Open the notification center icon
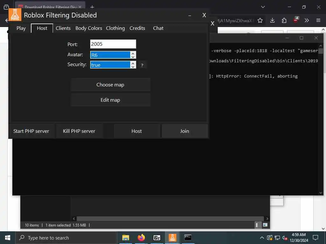The width and height of the screenshot is (326, 244). 315,238
